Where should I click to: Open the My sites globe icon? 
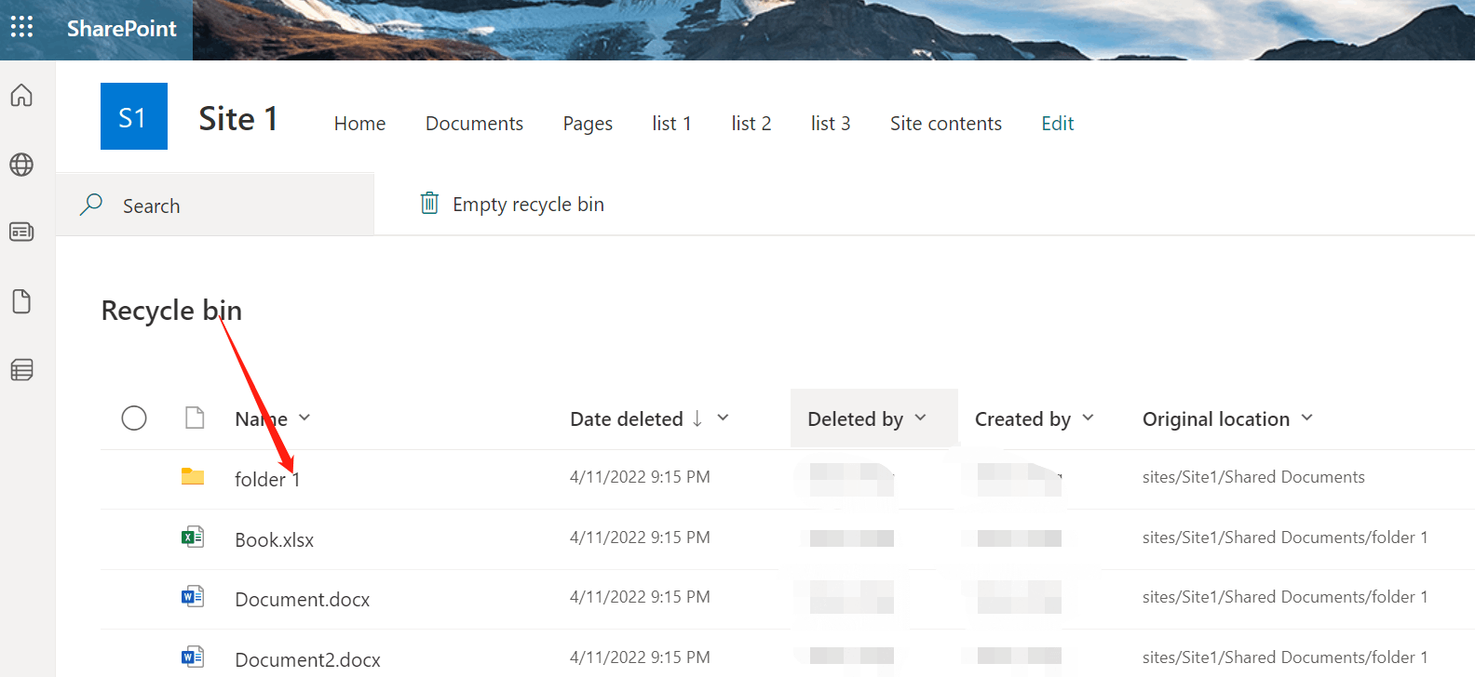click(x=21, y=165)
